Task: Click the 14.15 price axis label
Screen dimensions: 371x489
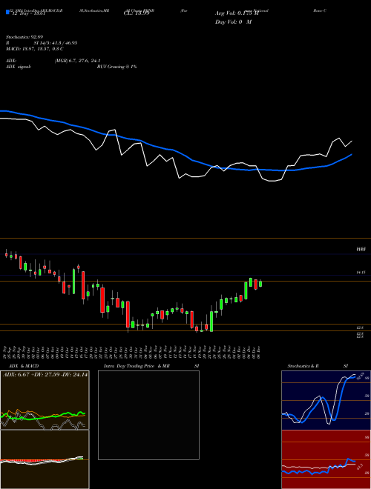Action: (361, 272)
